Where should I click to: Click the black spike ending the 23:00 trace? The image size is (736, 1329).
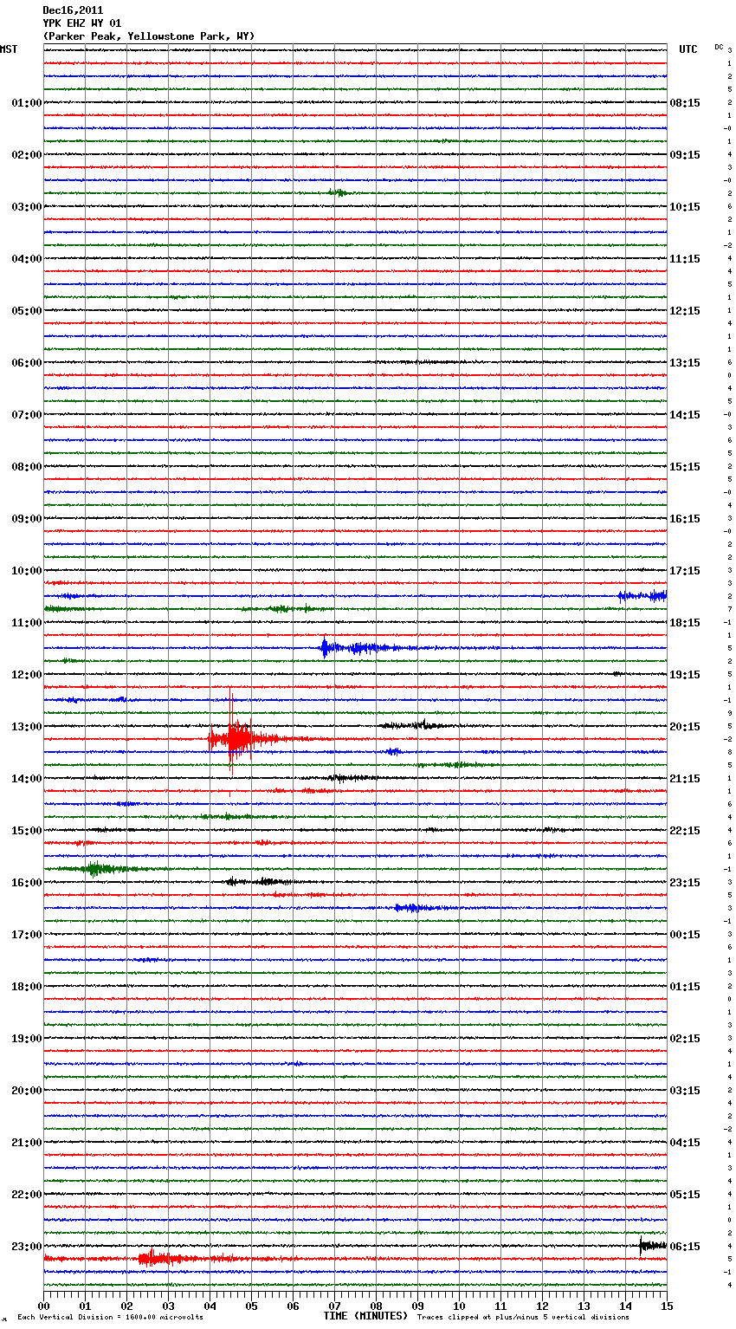(653, 1245)
